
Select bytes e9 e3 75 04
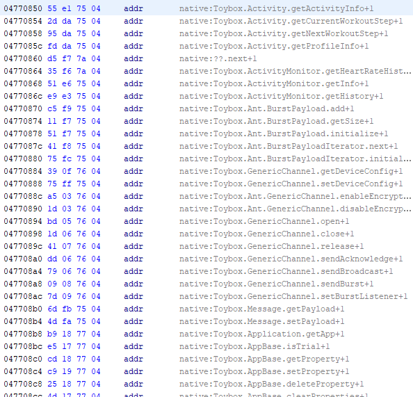click(74, 96)
